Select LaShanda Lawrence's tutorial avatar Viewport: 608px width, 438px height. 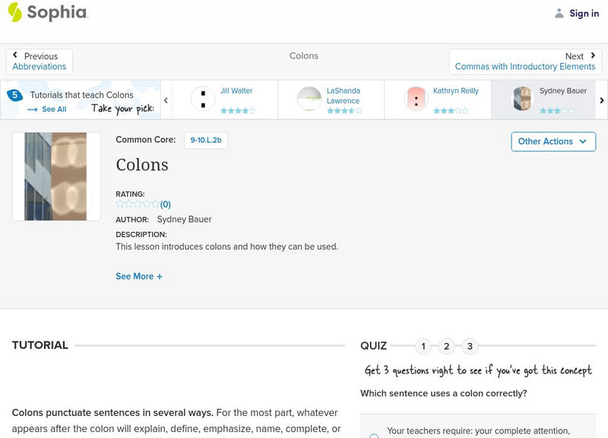pos(309,99)
